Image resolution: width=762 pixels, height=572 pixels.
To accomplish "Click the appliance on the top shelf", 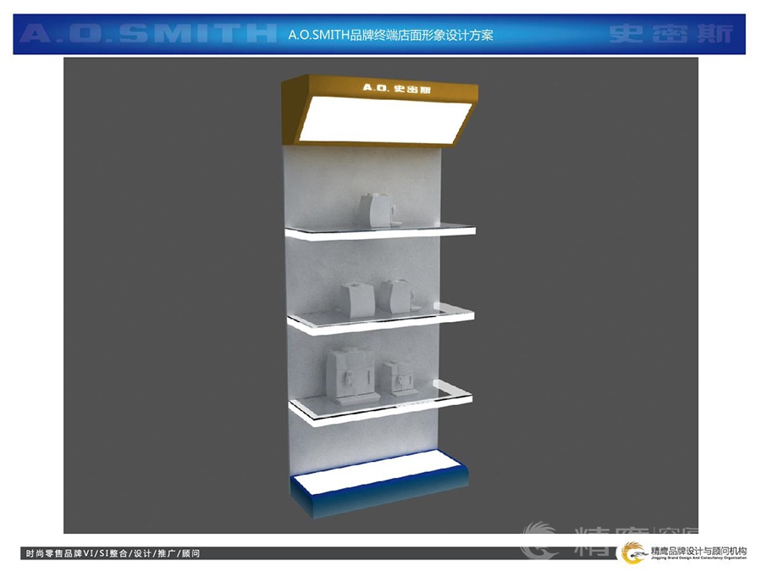I will coord(379,210).
